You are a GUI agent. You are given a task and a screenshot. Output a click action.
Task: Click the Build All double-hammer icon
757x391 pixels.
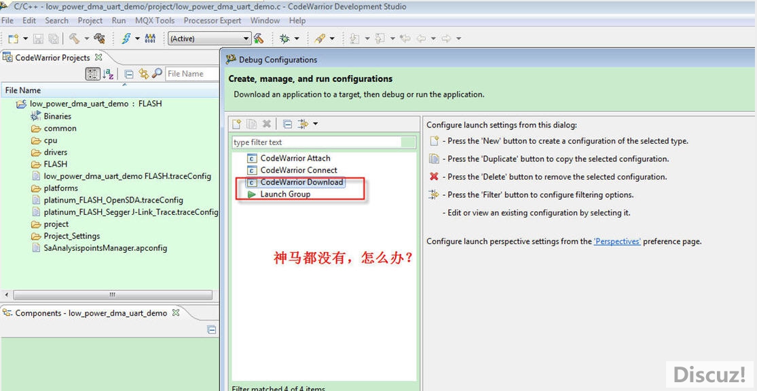pyautogui.click(x=99, y=39)
